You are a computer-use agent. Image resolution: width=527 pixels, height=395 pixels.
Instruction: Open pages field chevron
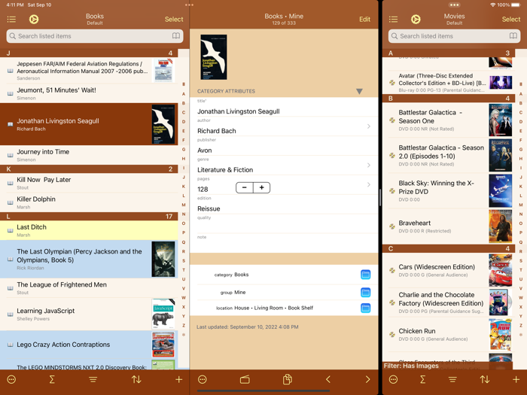(369, 185)
